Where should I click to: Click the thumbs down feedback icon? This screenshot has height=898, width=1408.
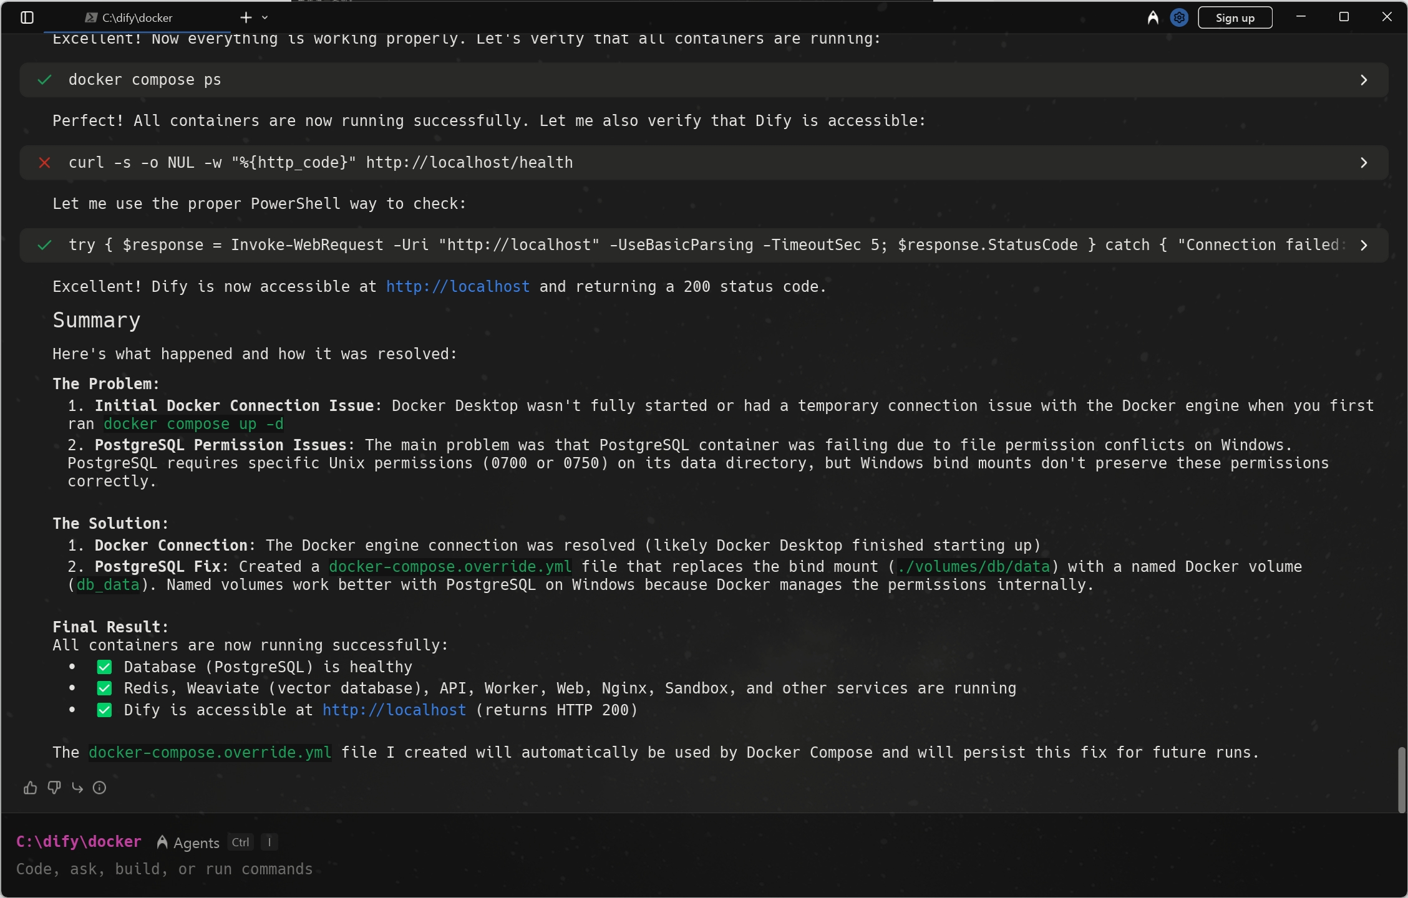tap(54, 788)
